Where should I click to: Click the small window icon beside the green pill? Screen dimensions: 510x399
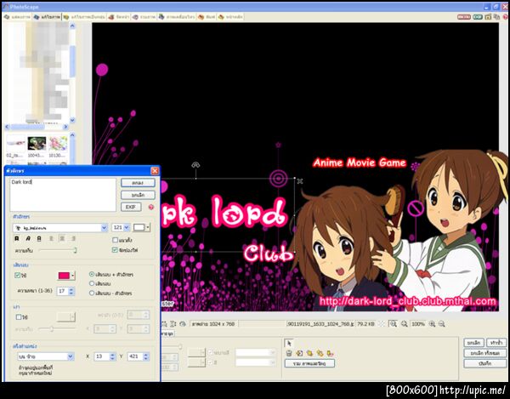click(x=488, y=17)
